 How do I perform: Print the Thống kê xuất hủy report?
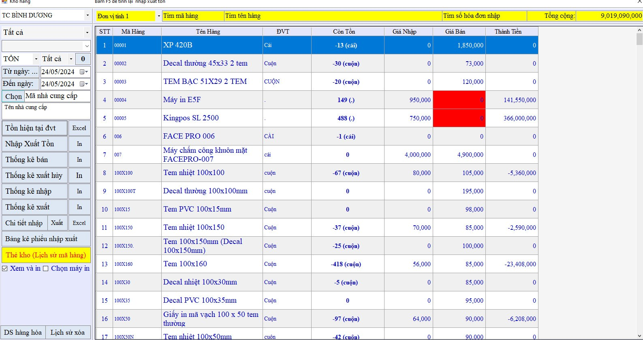[x=79, y=175]
